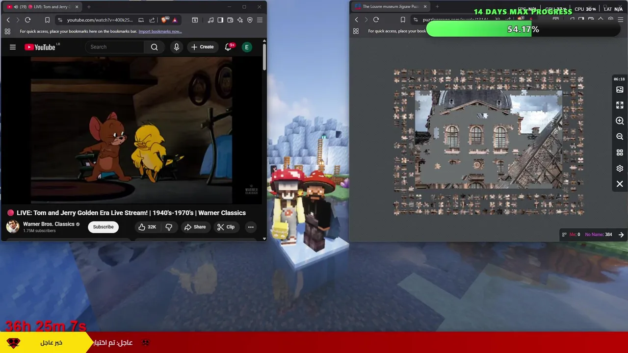The width and height of the screenshot is (628, 353).
Task: Open a new tab in YouTube window
Action: (x=89, y=7)
